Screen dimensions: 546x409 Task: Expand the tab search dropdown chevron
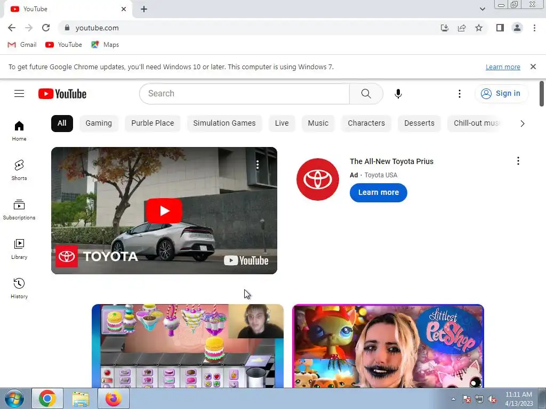[482, 9]
